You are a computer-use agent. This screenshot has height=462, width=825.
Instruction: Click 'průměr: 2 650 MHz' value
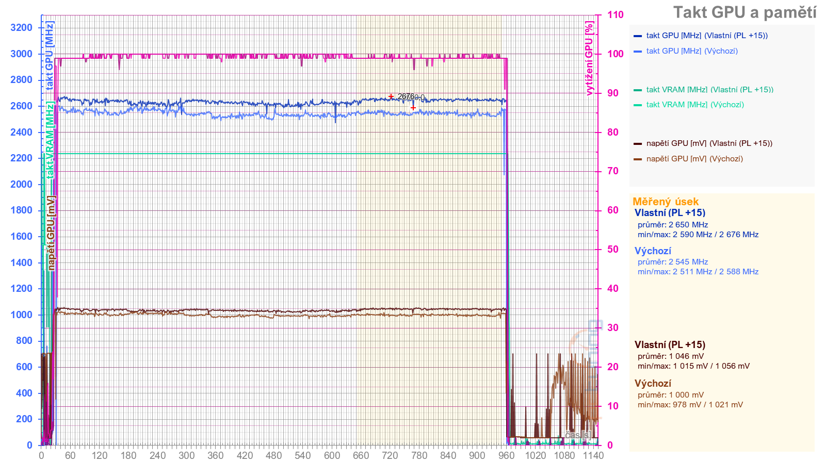673,225
